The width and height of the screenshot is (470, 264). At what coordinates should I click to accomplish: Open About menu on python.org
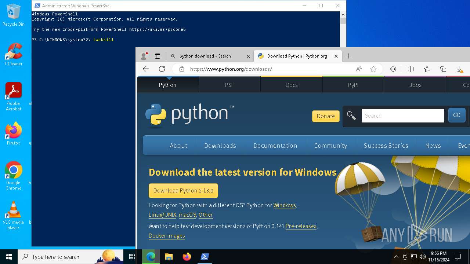coord(178,146)
